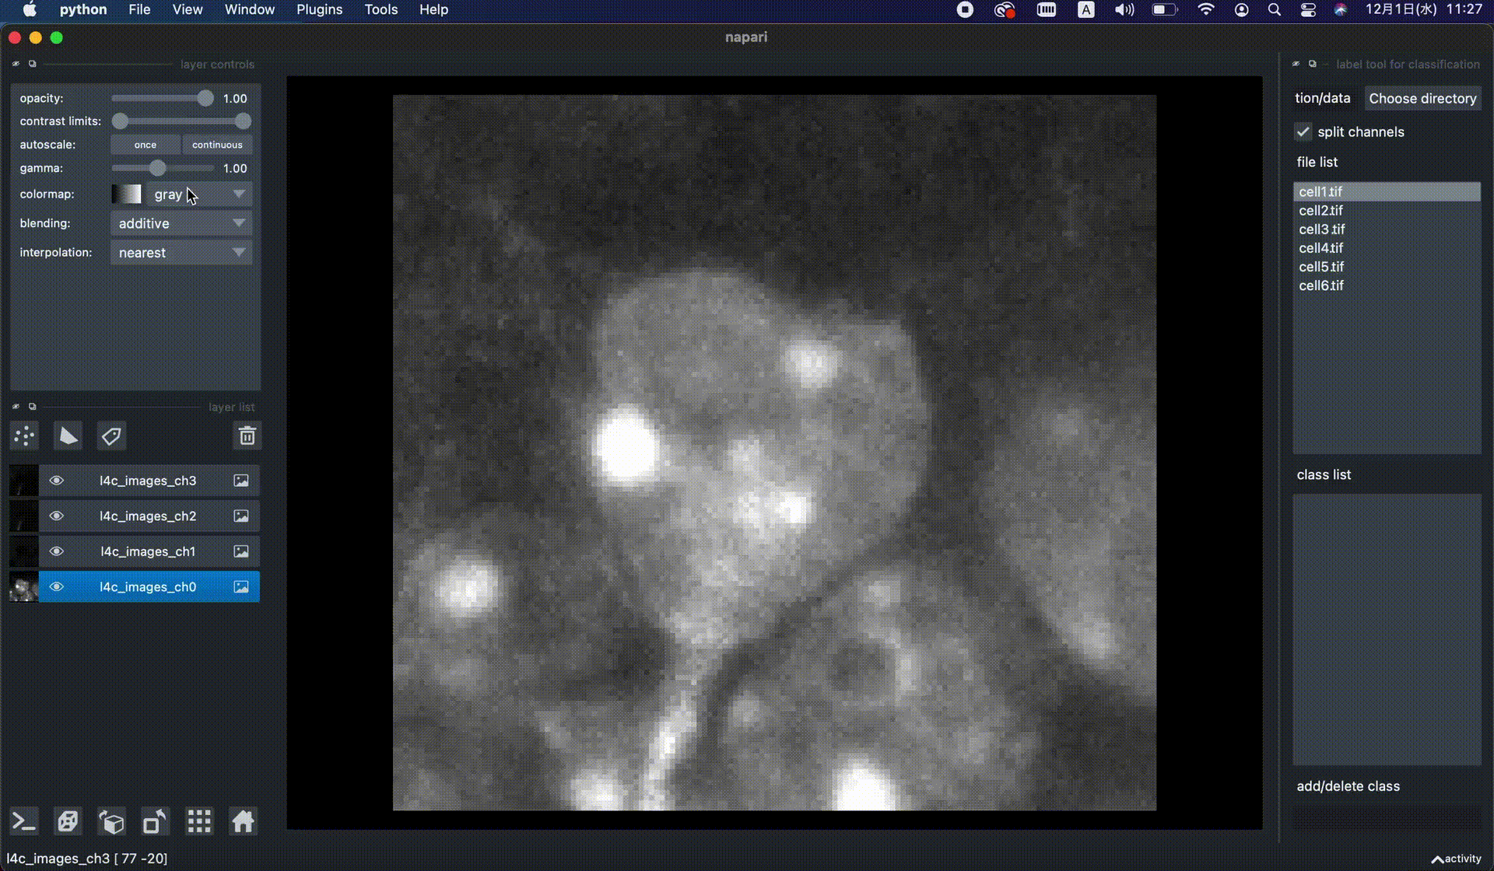Open the interpolation dropdown
This screenshot has width=1494, height=871.
[181, 253]
